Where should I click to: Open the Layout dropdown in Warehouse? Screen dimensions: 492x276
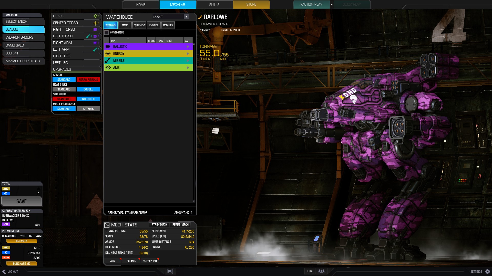click(x=186, y=17)
